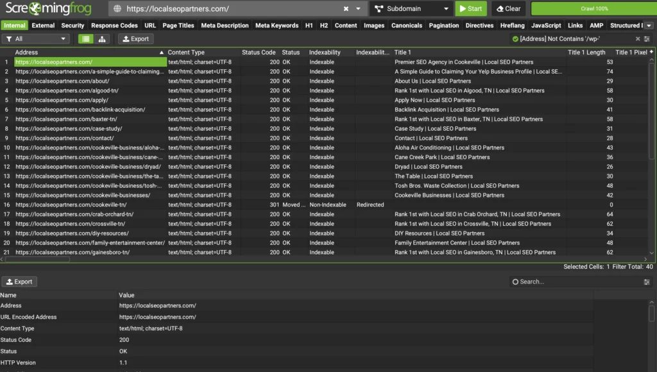The height and width of the screenshot is (372, 657).
Task: Switch to tree (site structure) view icon
Action: pyautogui.click(x=102, y=38)
